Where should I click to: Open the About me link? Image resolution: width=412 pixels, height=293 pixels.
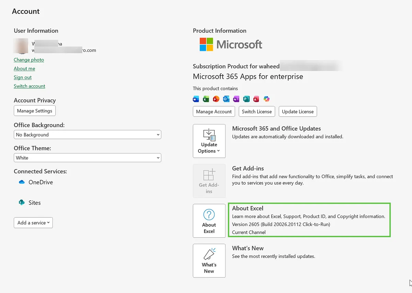coord(24,68)
